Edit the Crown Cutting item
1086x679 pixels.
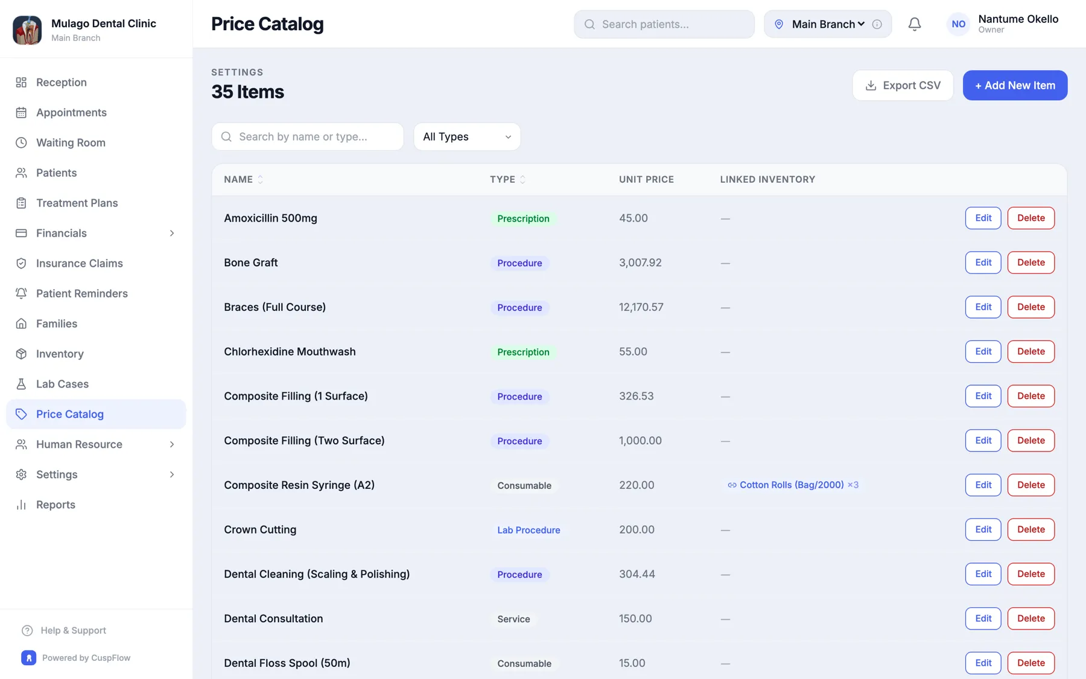[983, 529]
